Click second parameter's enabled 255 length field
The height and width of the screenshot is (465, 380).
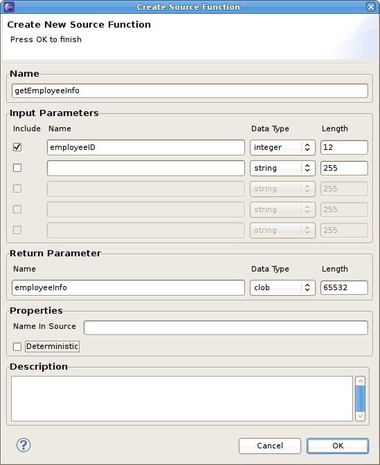344,168
